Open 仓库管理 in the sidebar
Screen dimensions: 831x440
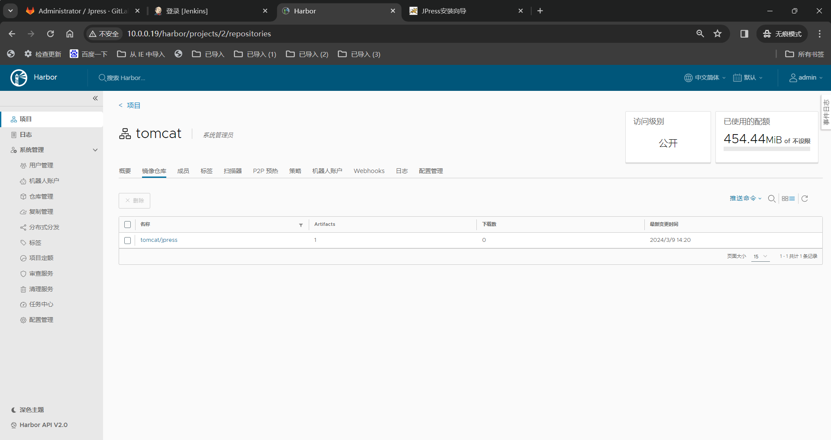pos(41,196)
